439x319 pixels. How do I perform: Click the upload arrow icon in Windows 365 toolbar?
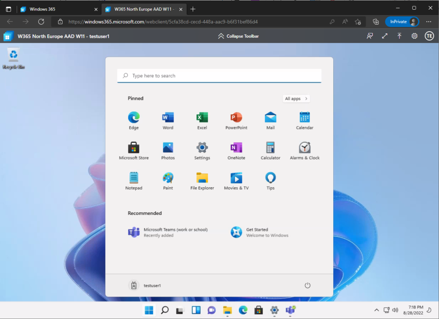[x=399, y=36]
